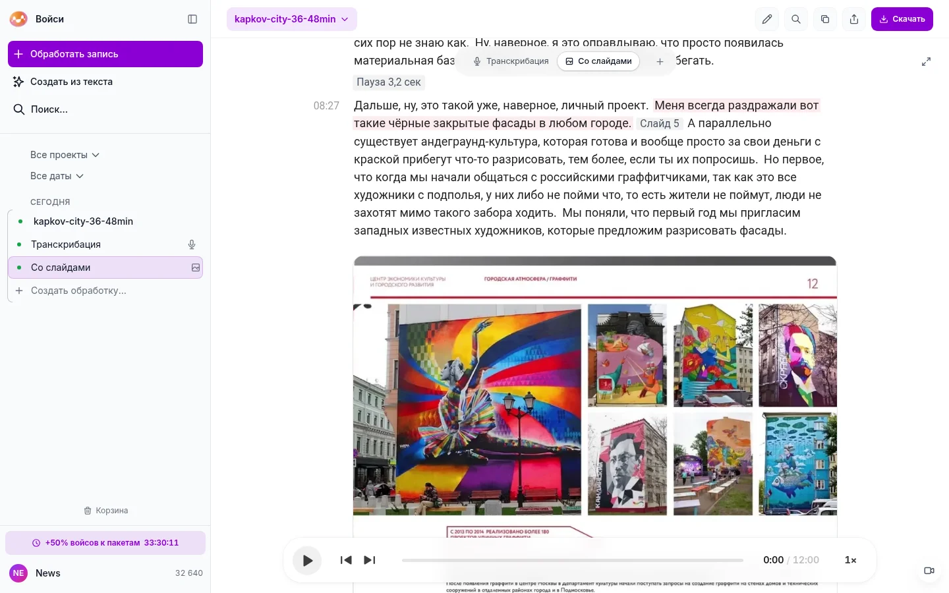
Task: Open Корзина trash
Action: pos(105,511)
